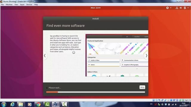Image resolution: width=191 pixels, height=107 pixels.
Task: Open the Input menu
Action: point(22,5)
